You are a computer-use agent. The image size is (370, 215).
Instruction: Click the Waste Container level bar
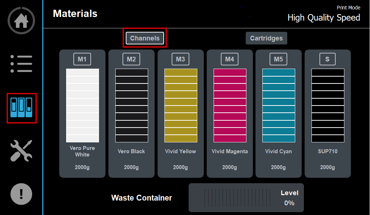[237, 198]
